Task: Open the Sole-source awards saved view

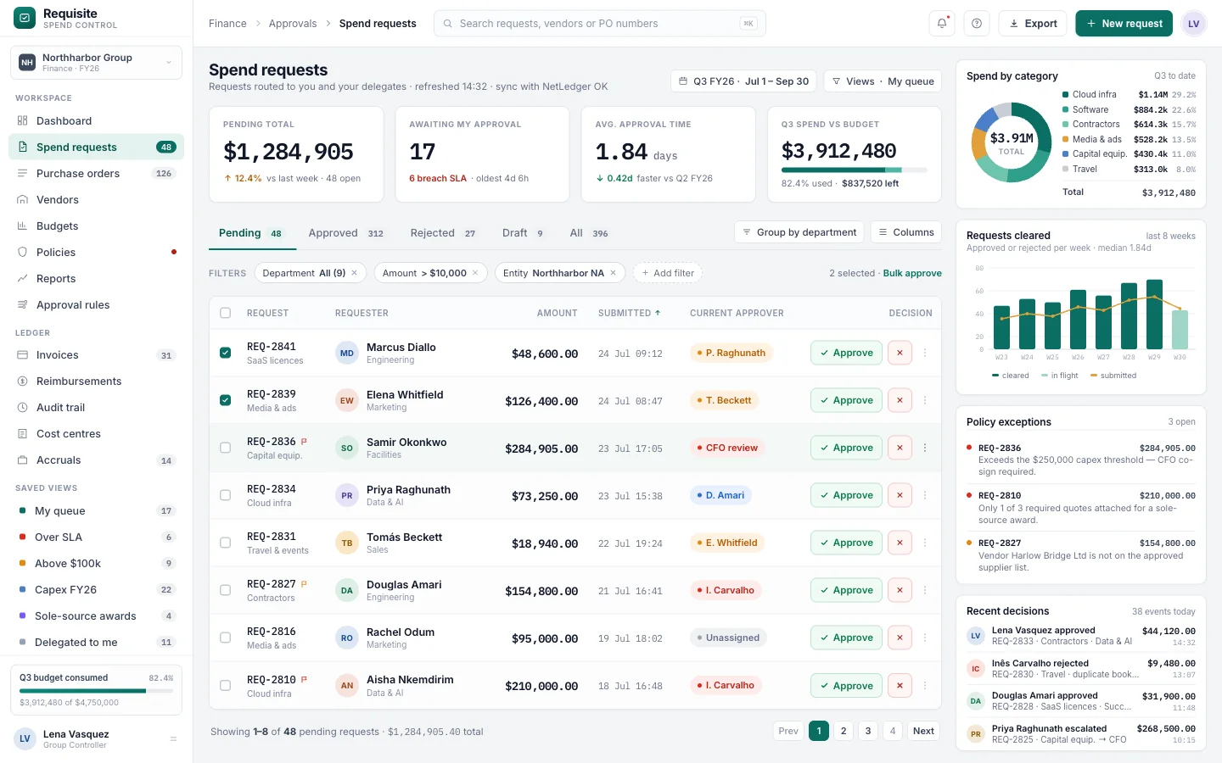Action: coord(96,615)
